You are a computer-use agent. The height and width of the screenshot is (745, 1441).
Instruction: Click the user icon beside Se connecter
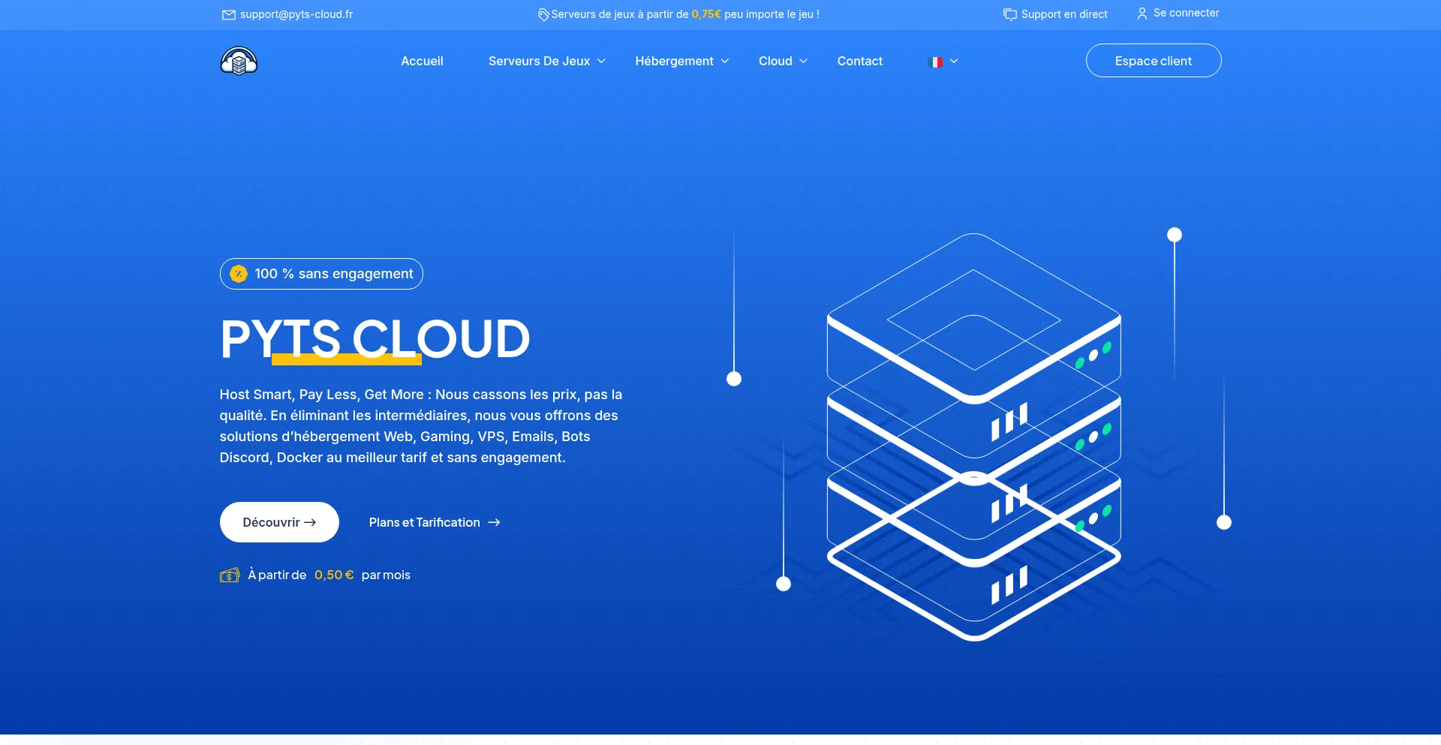click(1142, 14)
